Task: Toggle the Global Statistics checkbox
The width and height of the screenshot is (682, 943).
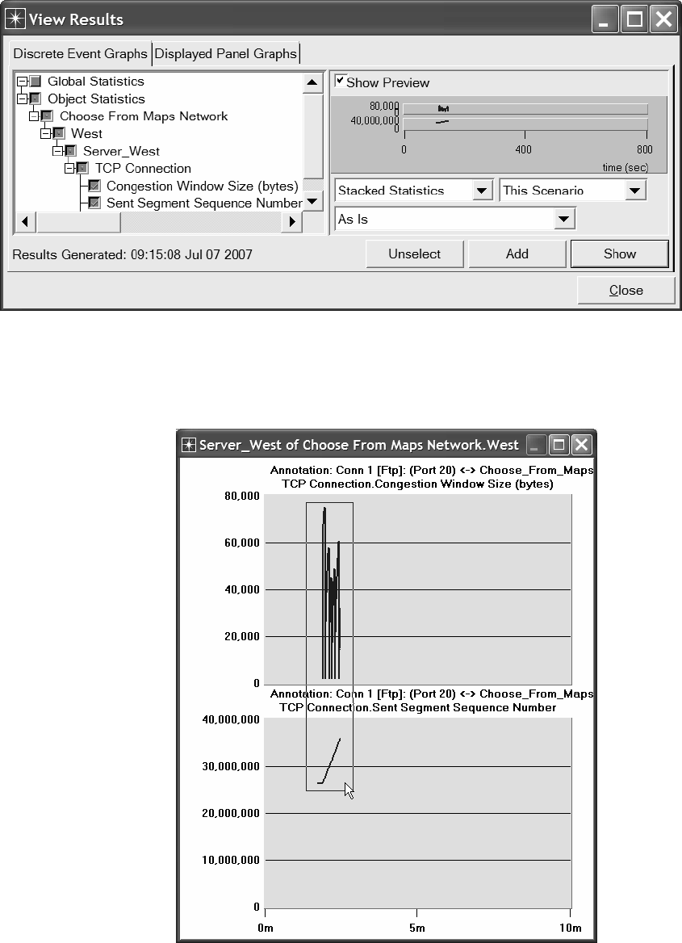Action: click(36, 82)
